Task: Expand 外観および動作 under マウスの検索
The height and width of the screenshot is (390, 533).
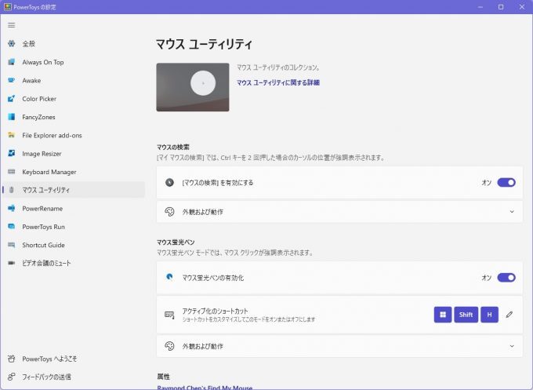Action: coord(339,212)
